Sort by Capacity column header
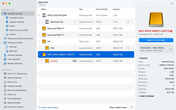The image size is (176, 110). pos(116,9)
